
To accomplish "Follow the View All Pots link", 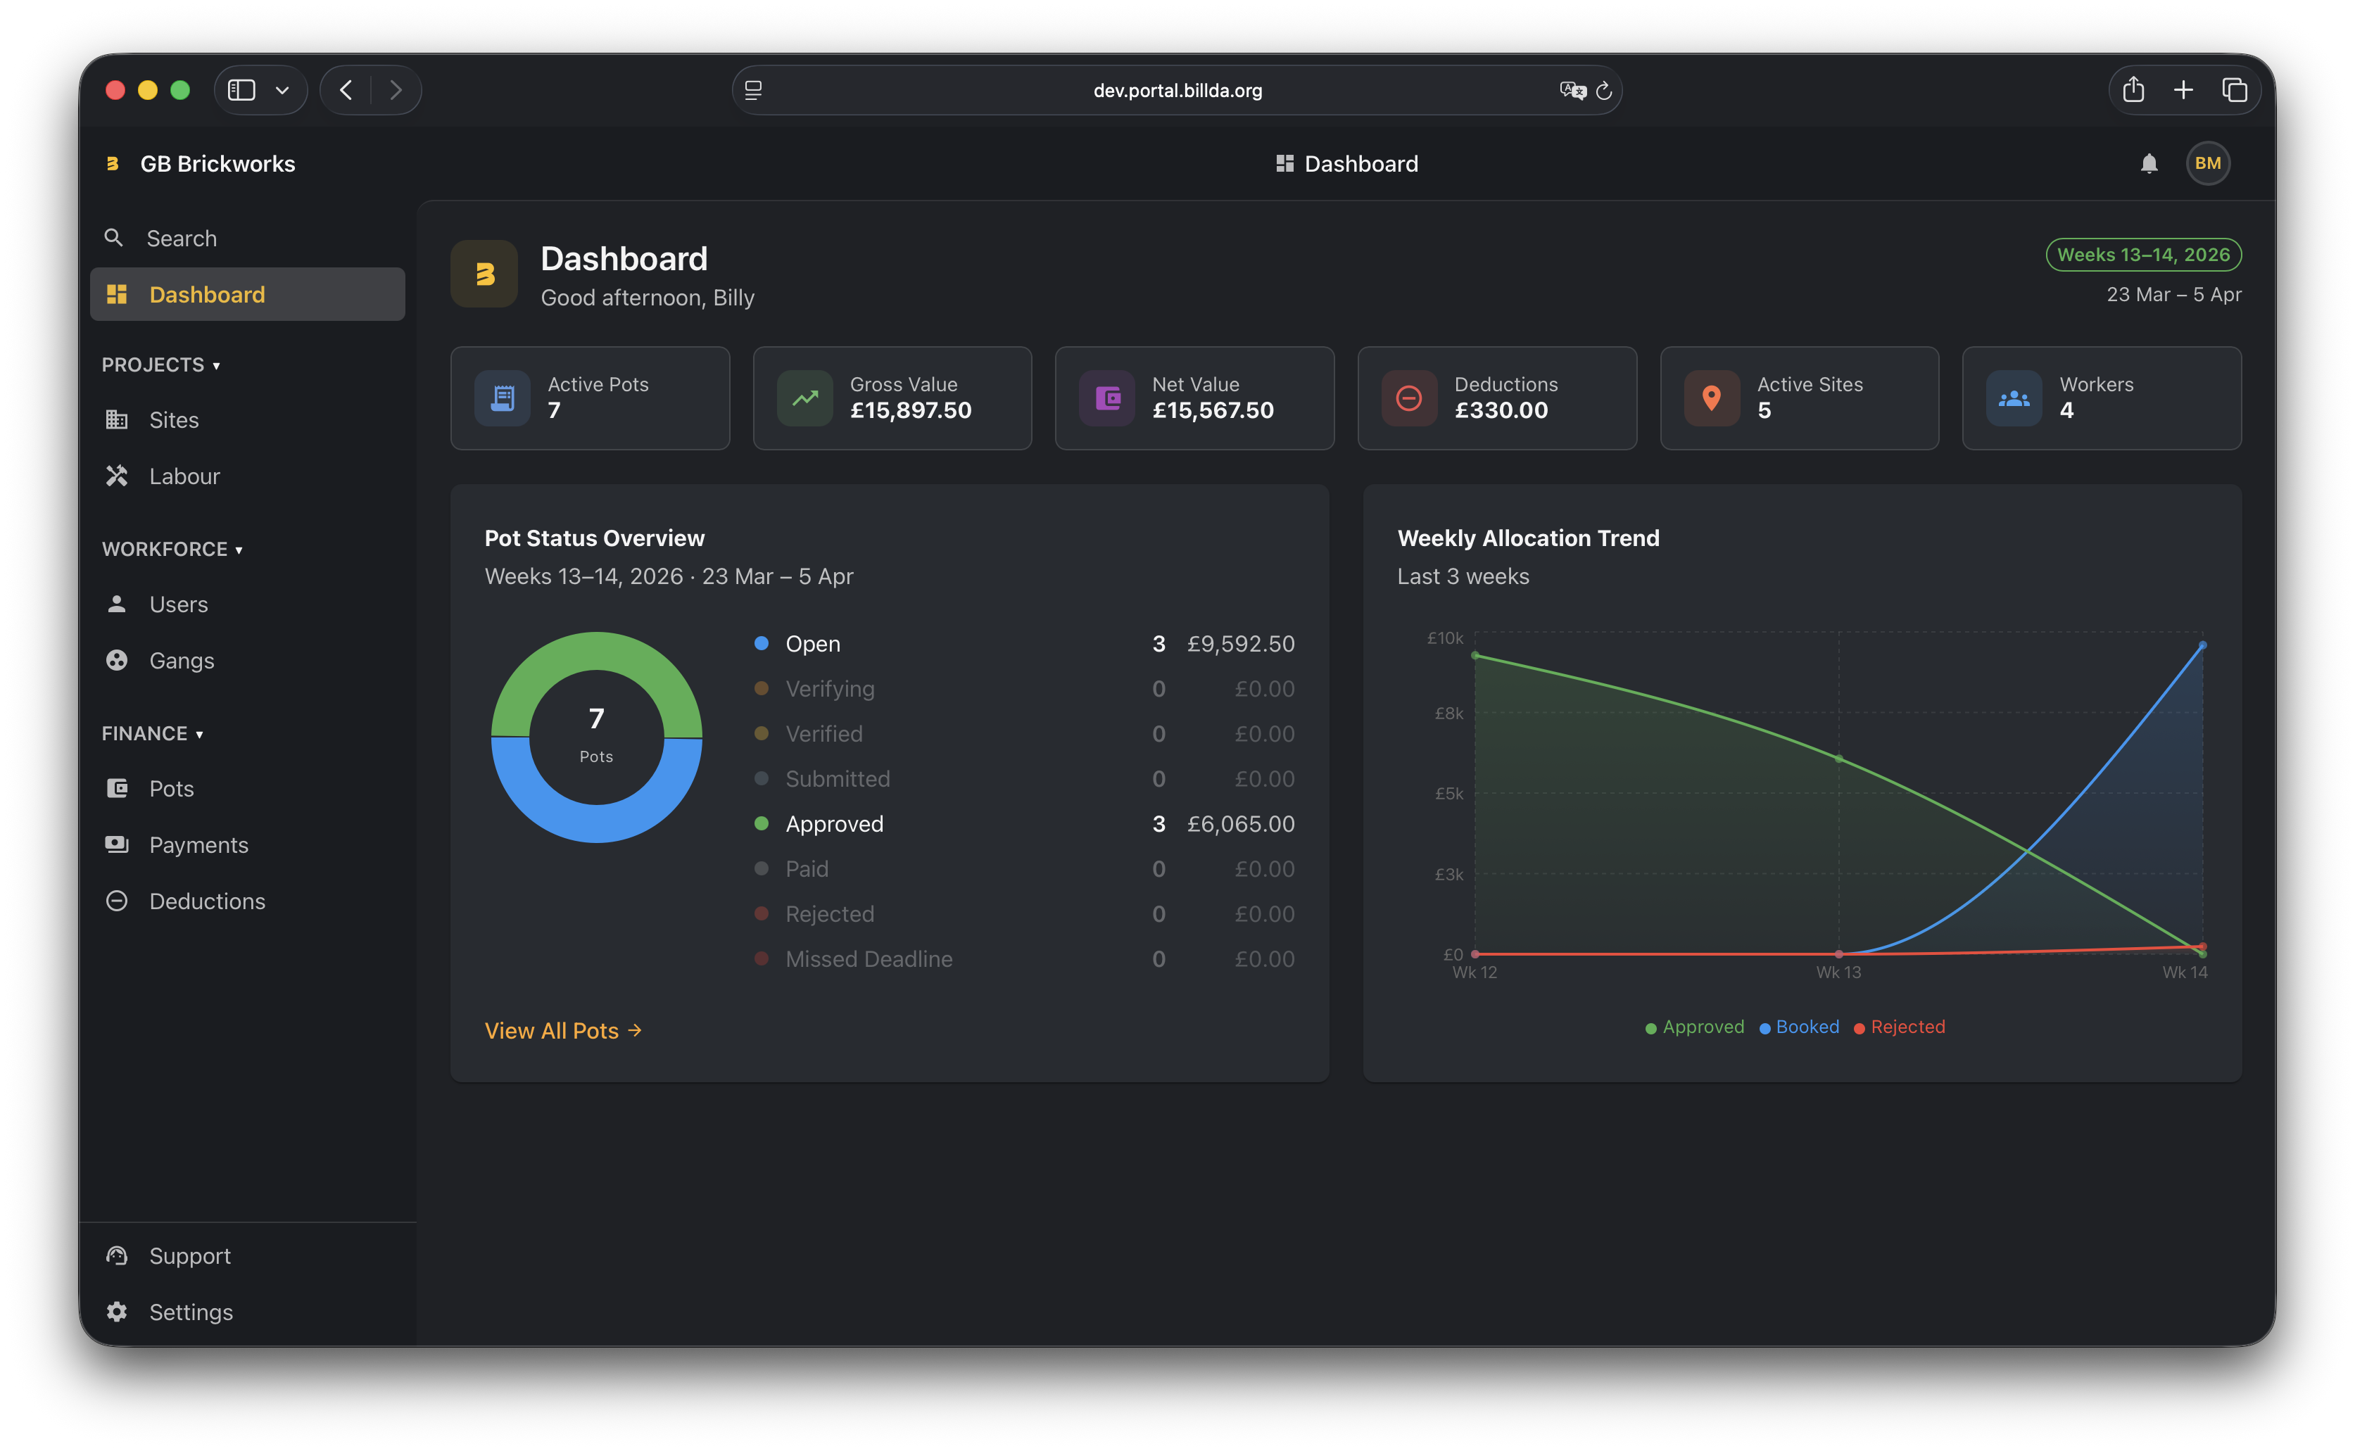I will 563,1029.
